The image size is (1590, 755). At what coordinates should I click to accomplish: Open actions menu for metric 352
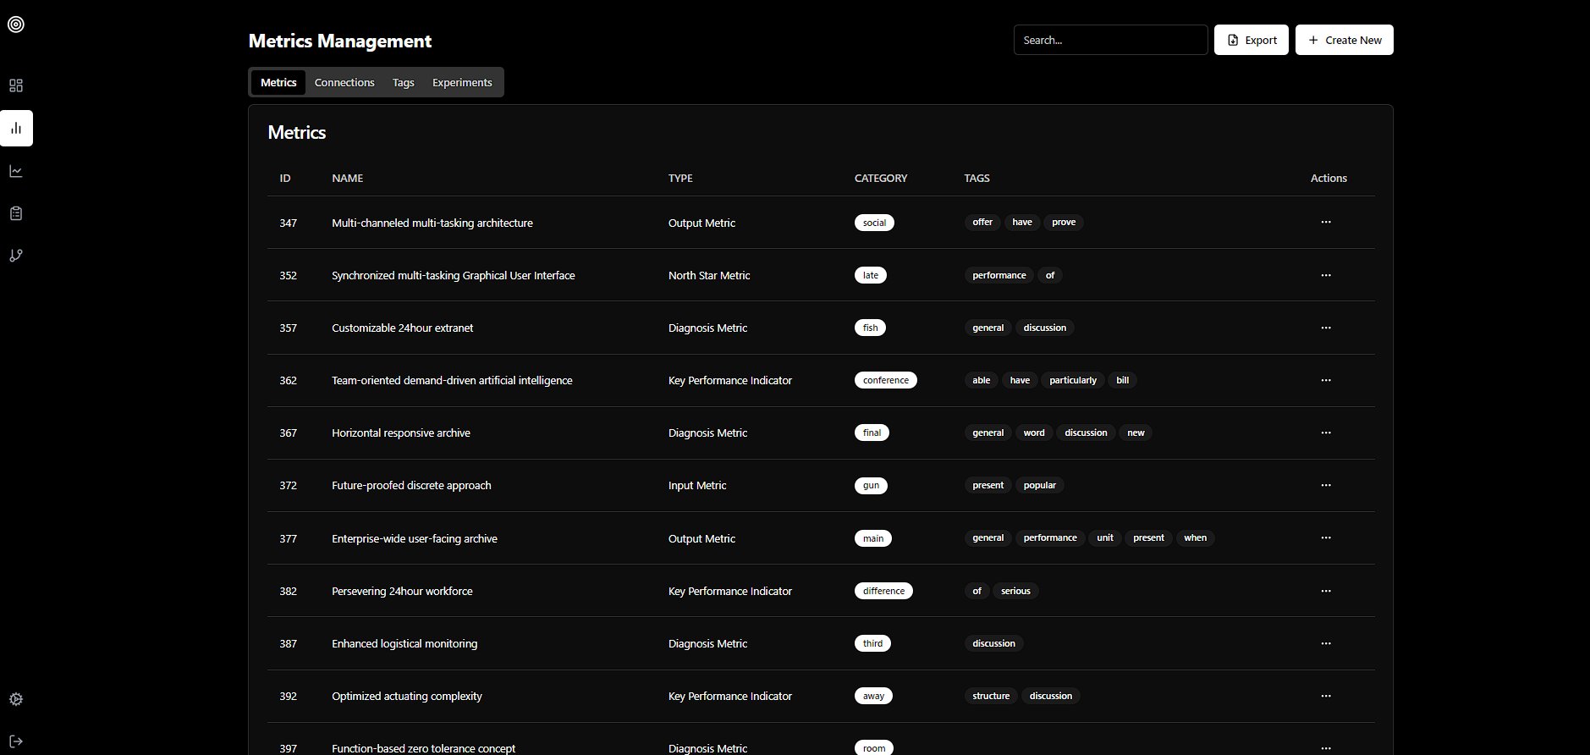[1326, 275]
